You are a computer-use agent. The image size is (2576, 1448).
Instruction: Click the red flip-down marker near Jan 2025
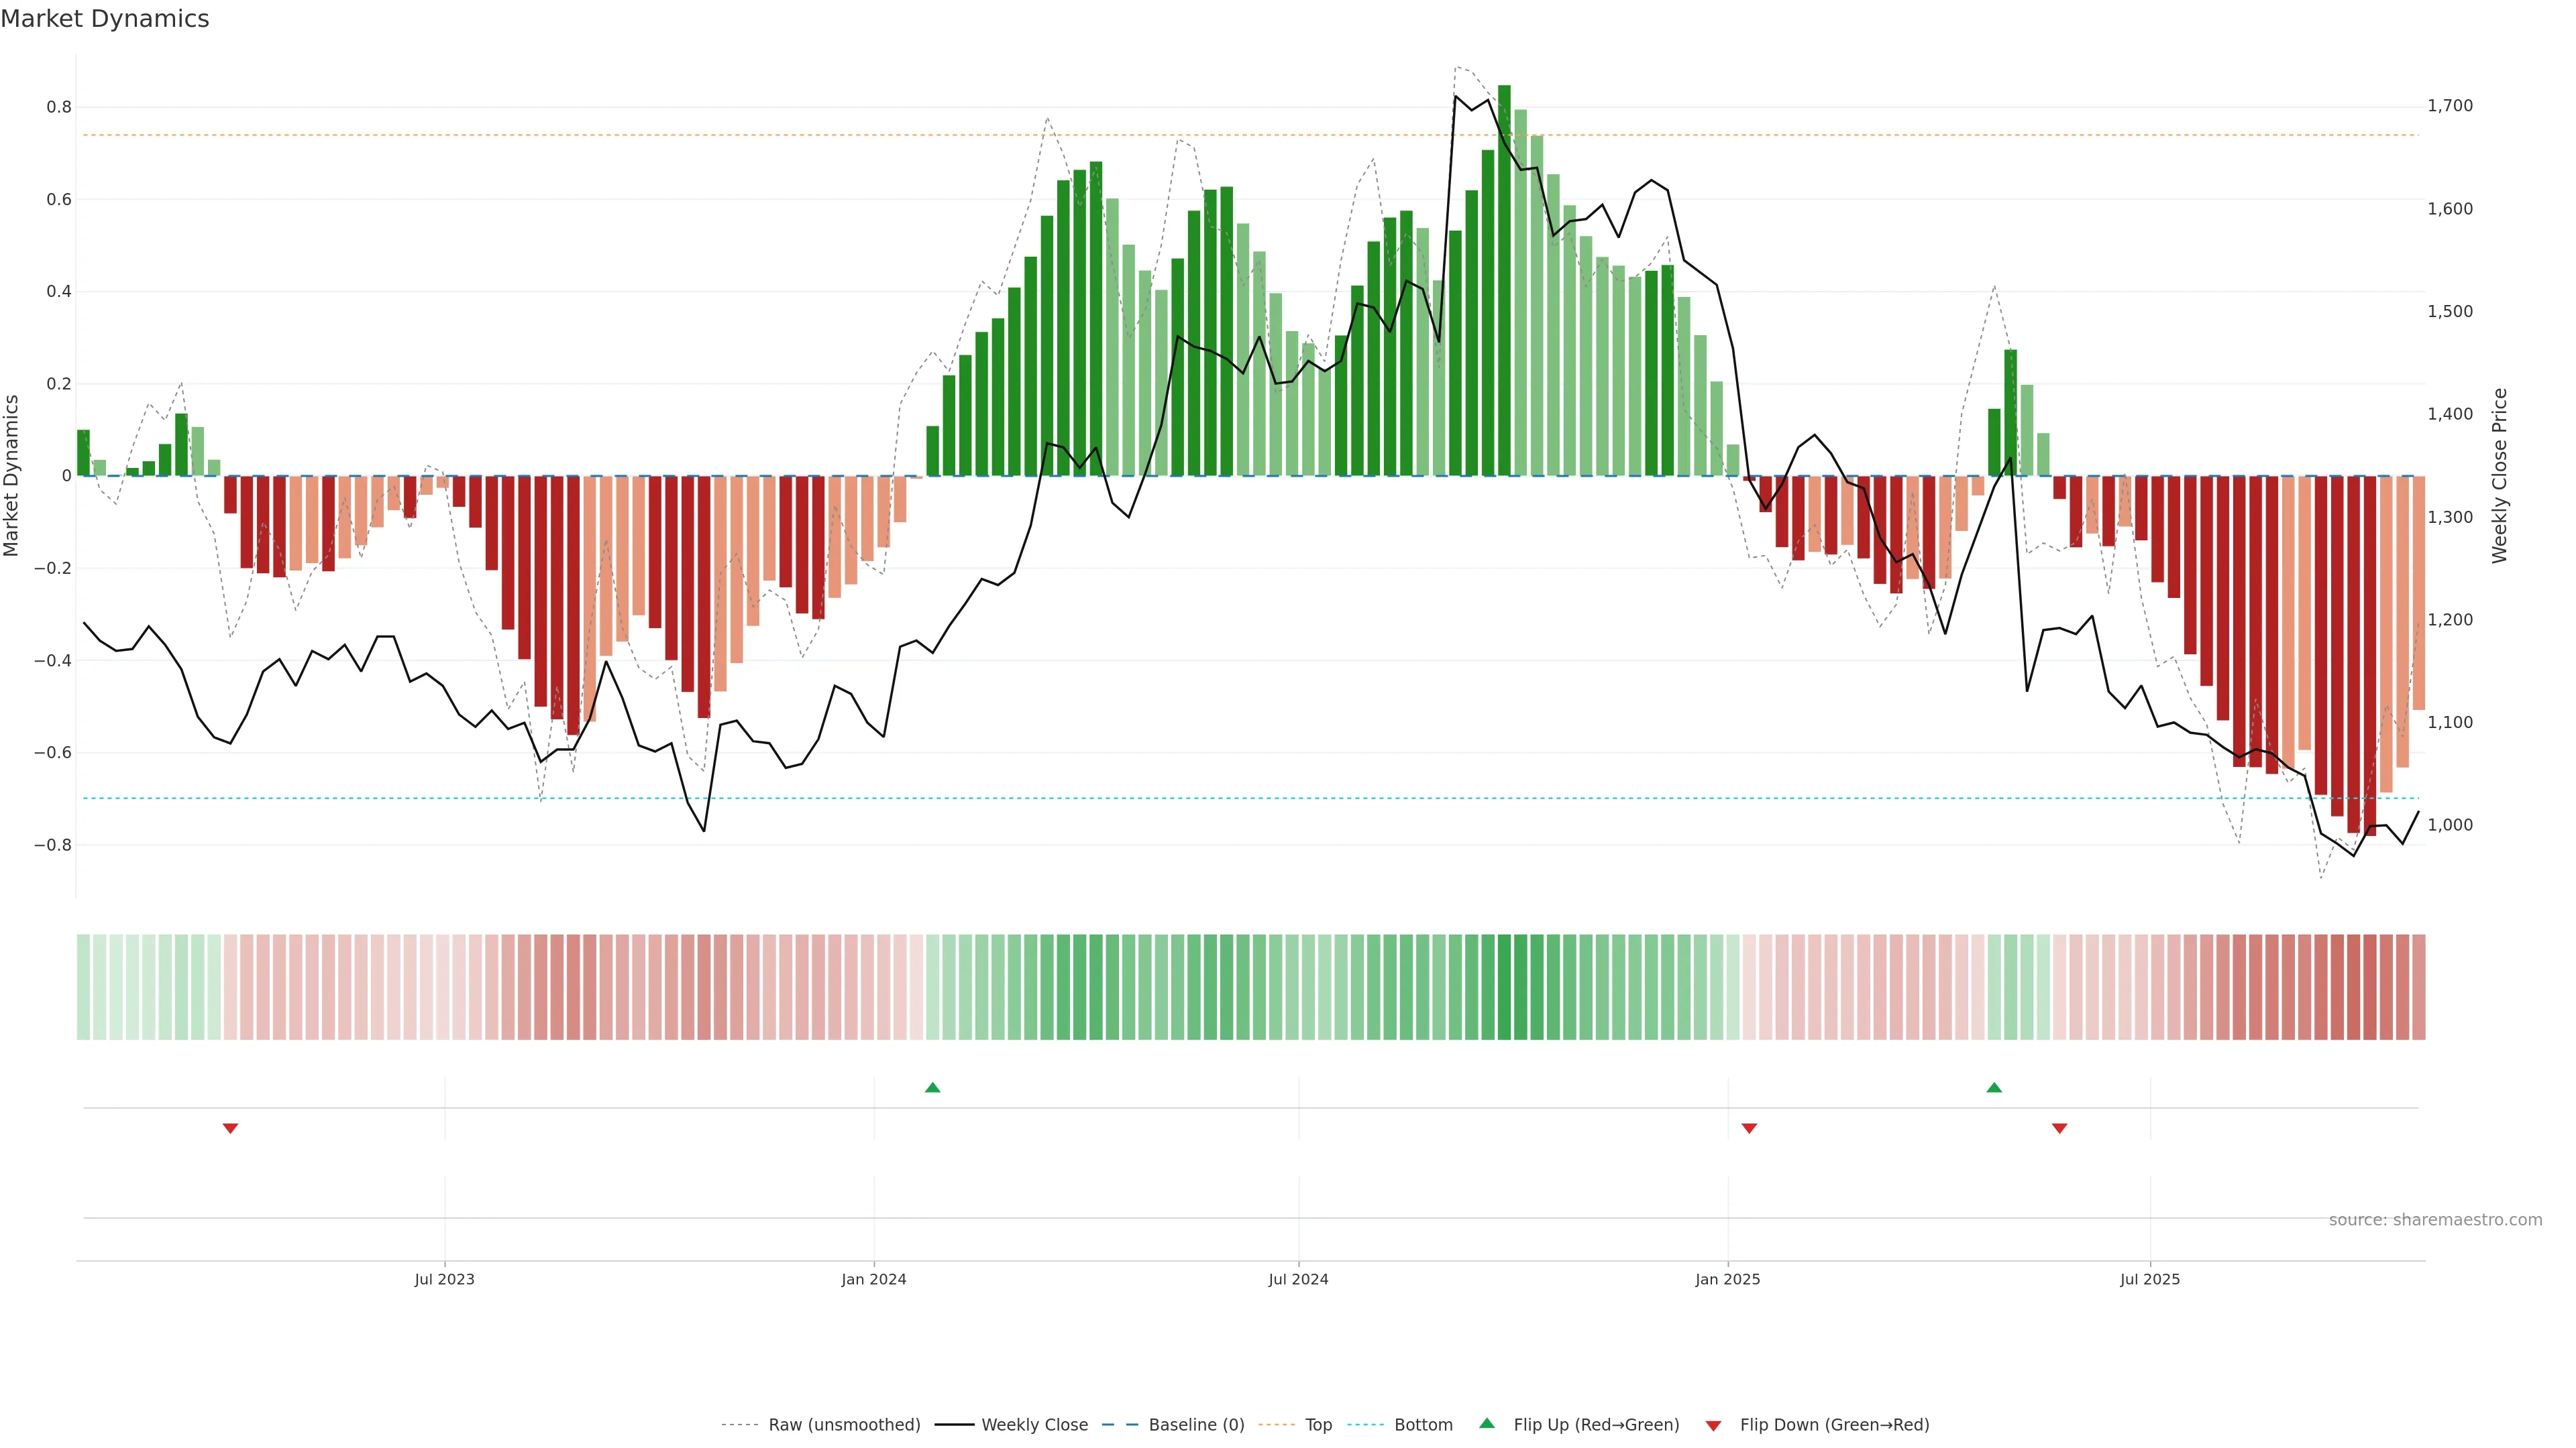1749,1128
